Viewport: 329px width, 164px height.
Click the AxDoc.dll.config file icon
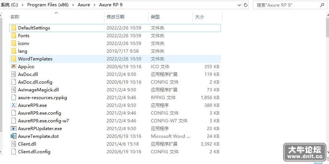click(14, 82)
